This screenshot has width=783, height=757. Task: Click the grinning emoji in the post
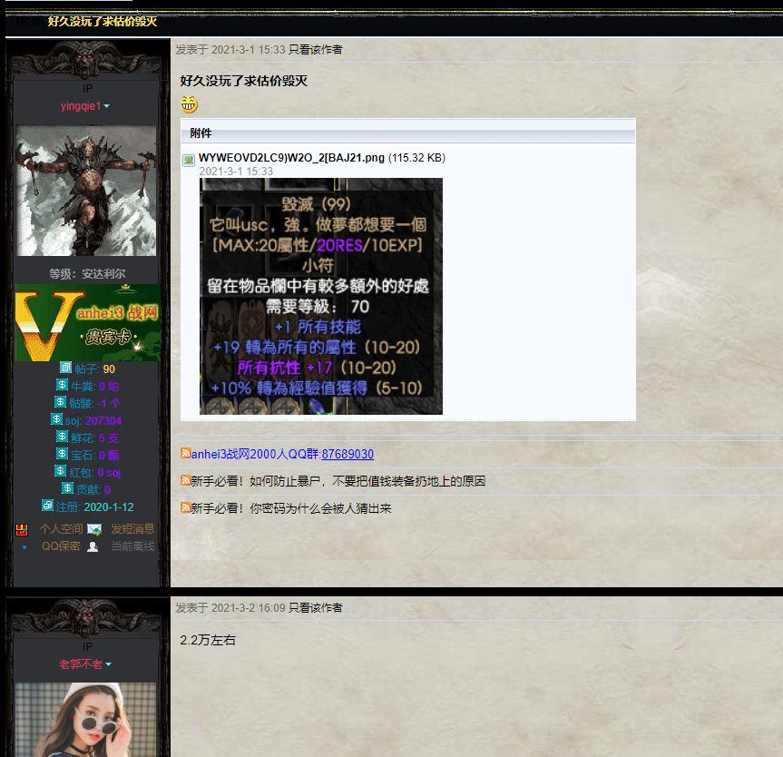point(189,105)
